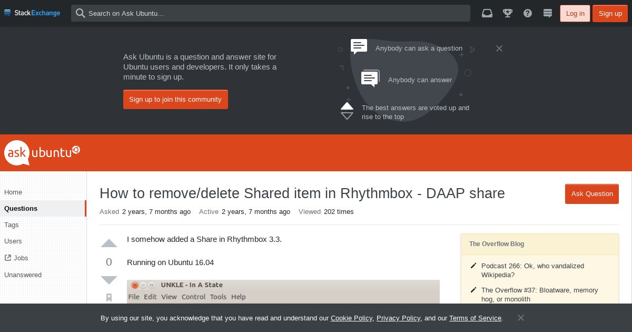Open the Terms of Service link
632x332 pixels.
[475, 318]
